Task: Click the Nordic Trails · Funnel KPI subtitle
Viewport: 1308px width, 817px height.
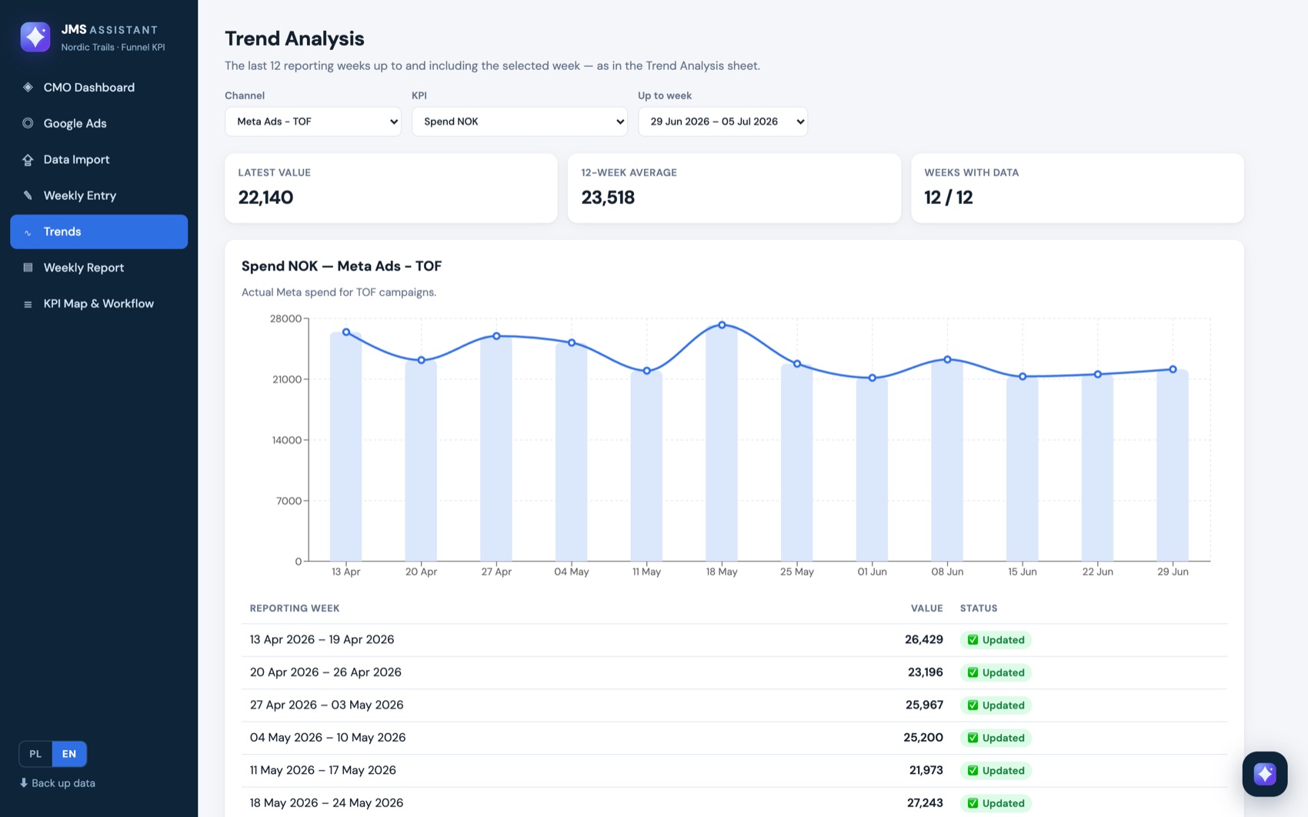Action: pyautogui.click(x=113, y=47)
